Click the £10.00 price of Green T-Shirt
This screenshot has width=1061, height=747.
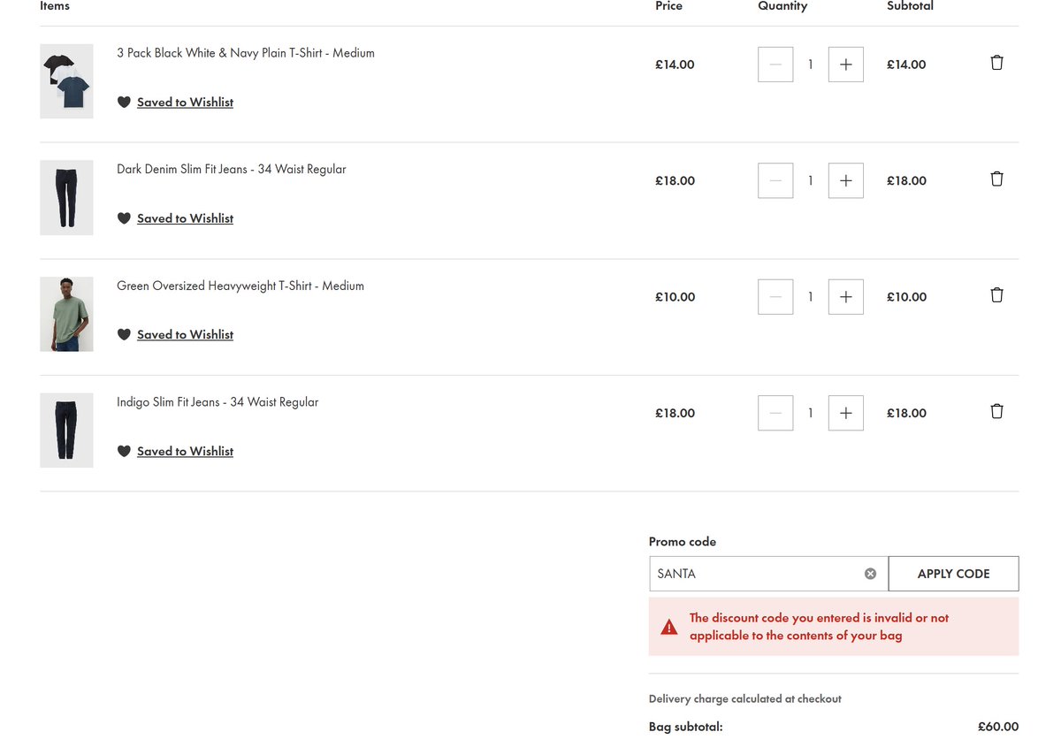[x=675, y=297]
